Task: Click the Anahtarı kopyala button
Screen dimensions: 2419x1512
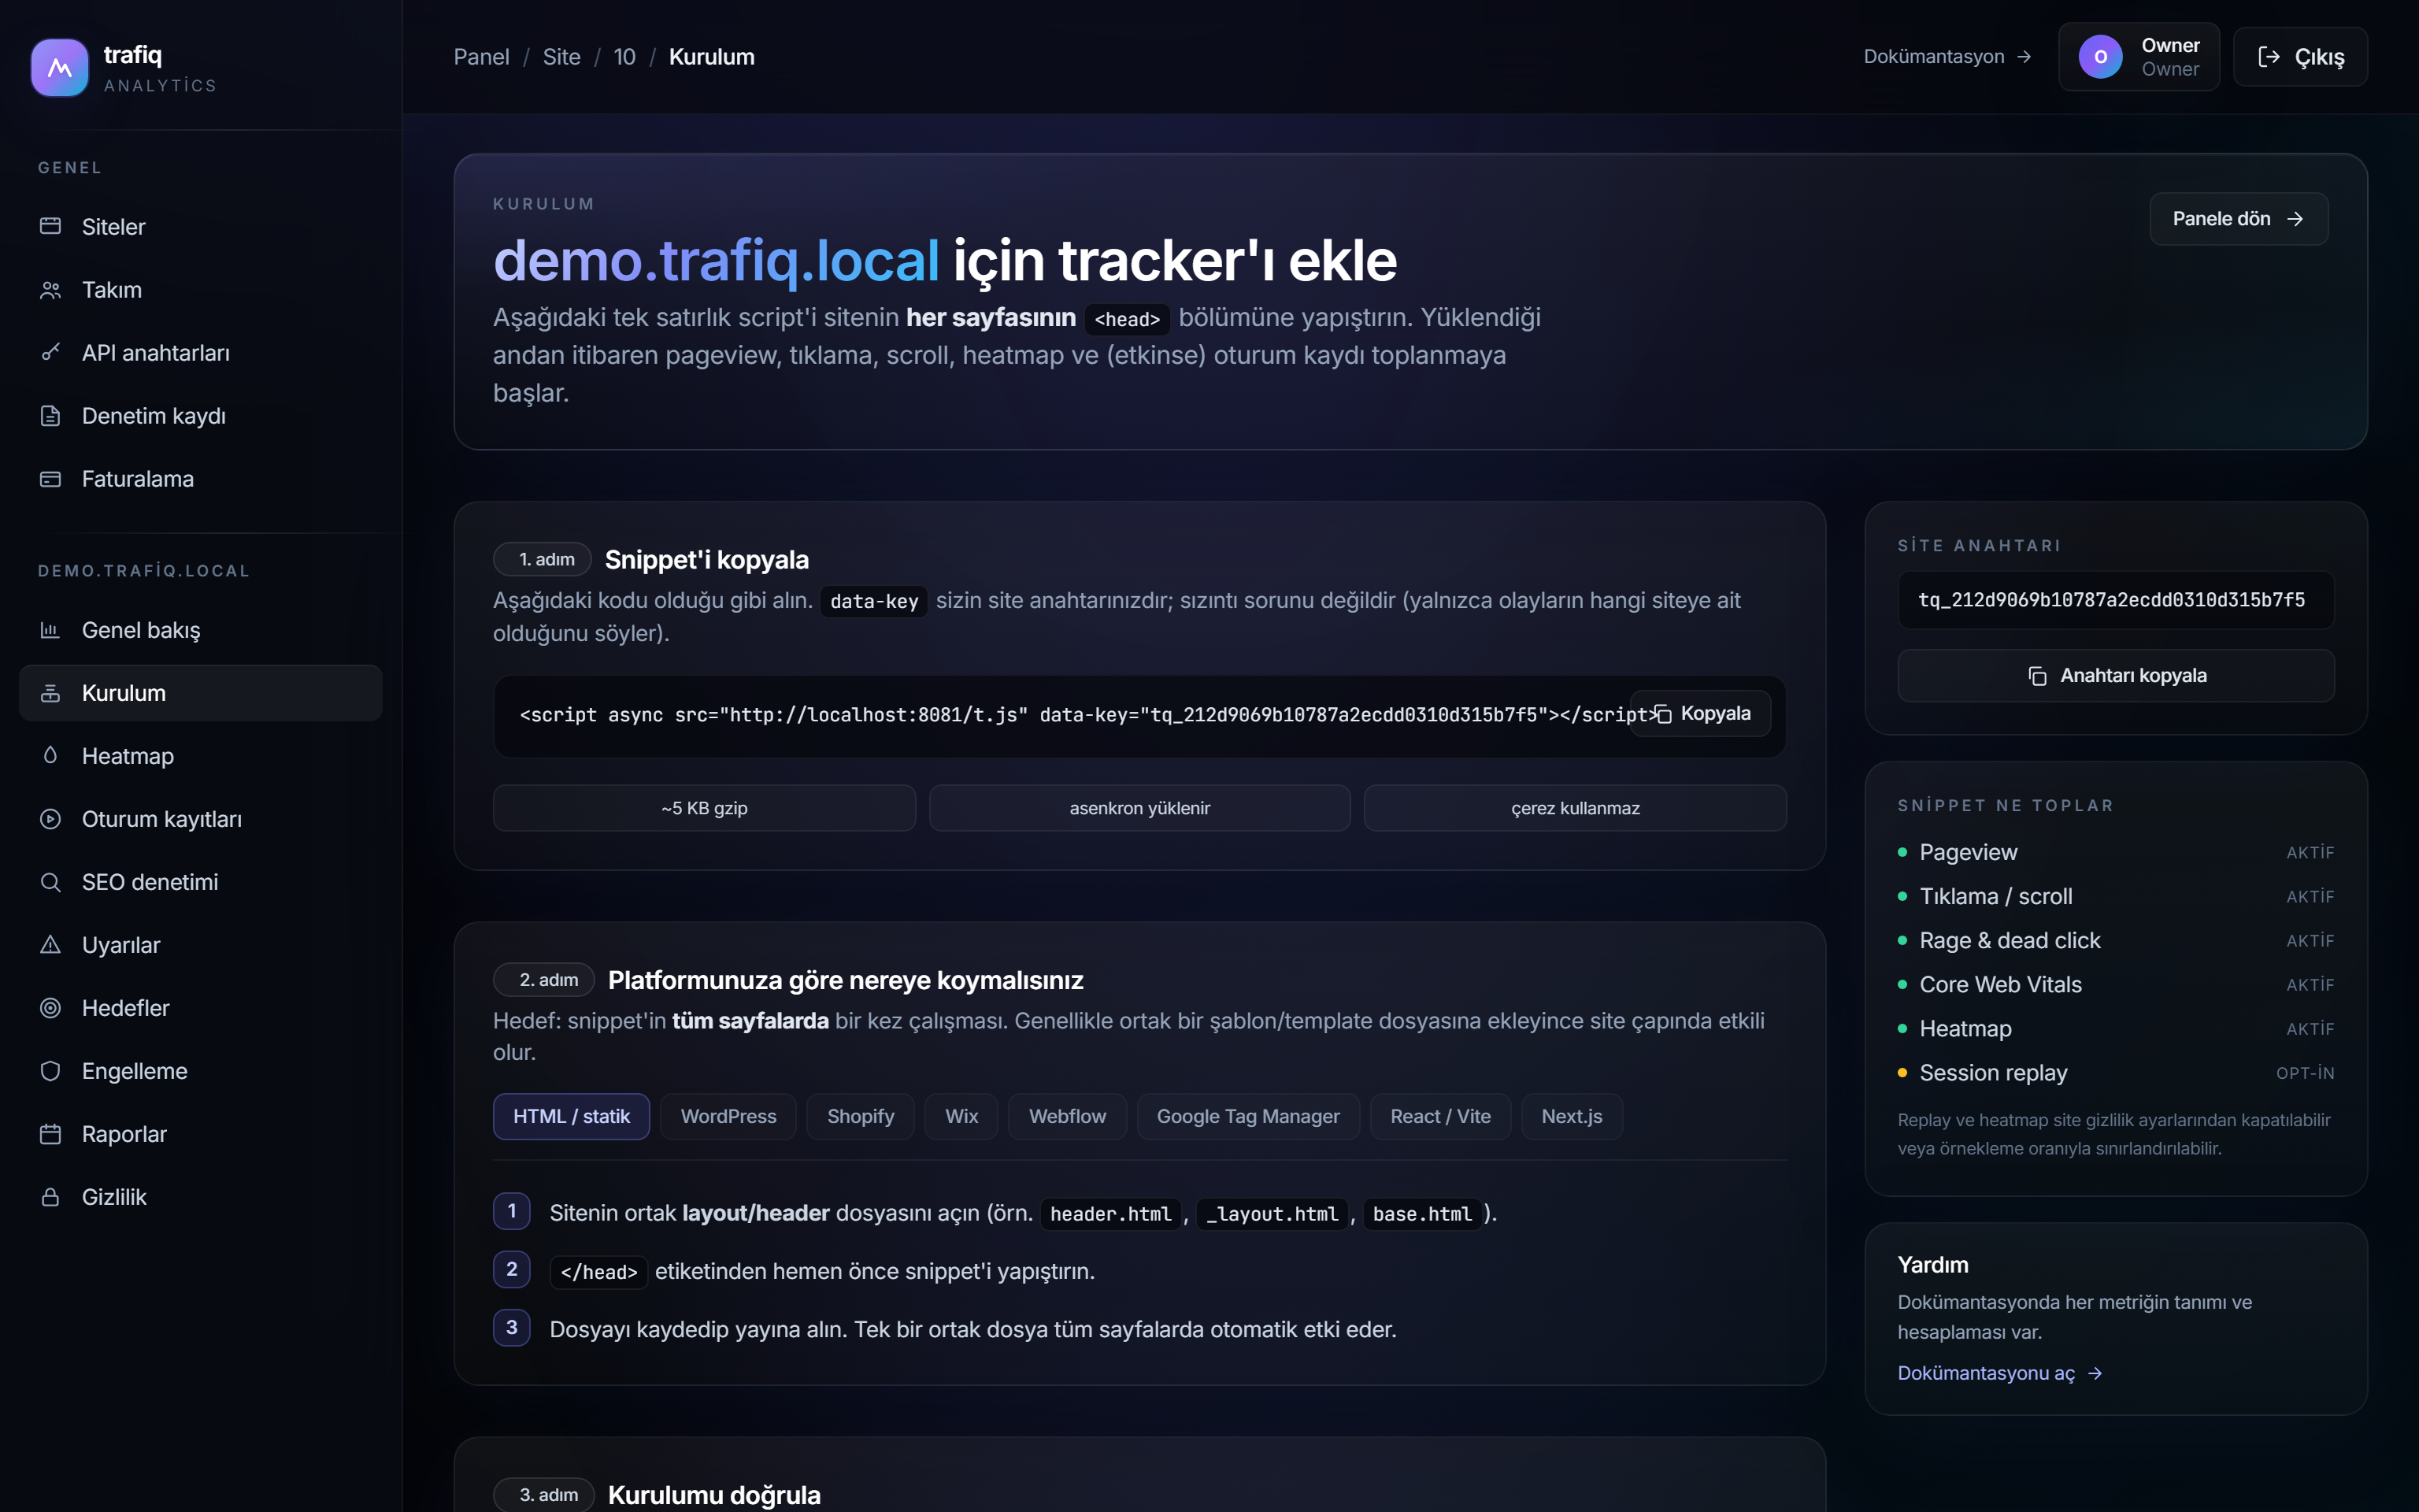Action: [2115, 676]
